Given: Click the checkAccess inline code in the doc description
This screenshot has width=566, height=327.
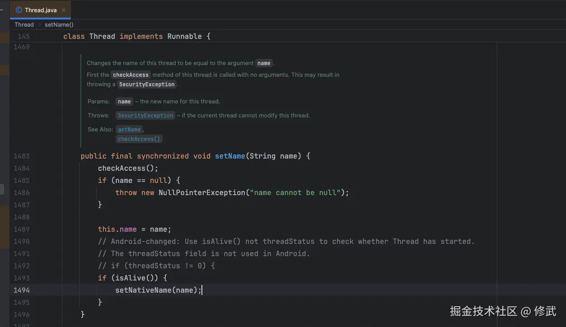Looking at the screenshot, I should tap(131, 75).
